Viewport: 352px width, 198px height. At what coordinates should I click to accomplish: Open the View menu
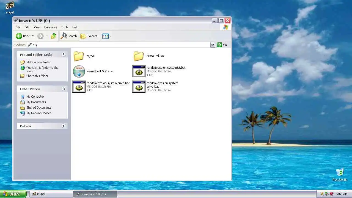click(x=37, y=27)
